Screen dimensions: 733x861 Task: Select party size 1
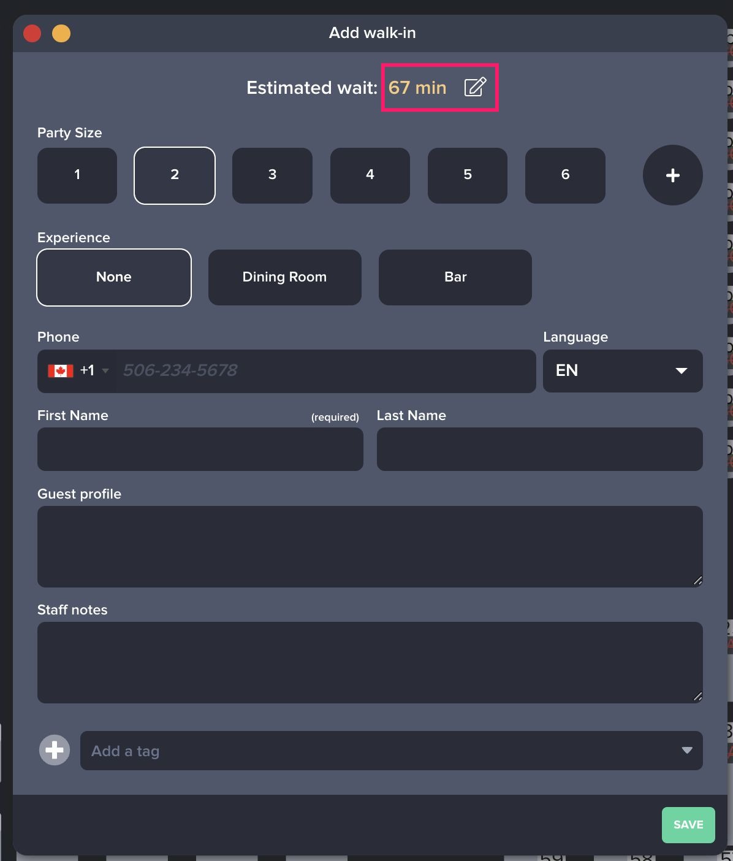click(x=77, y=175)
